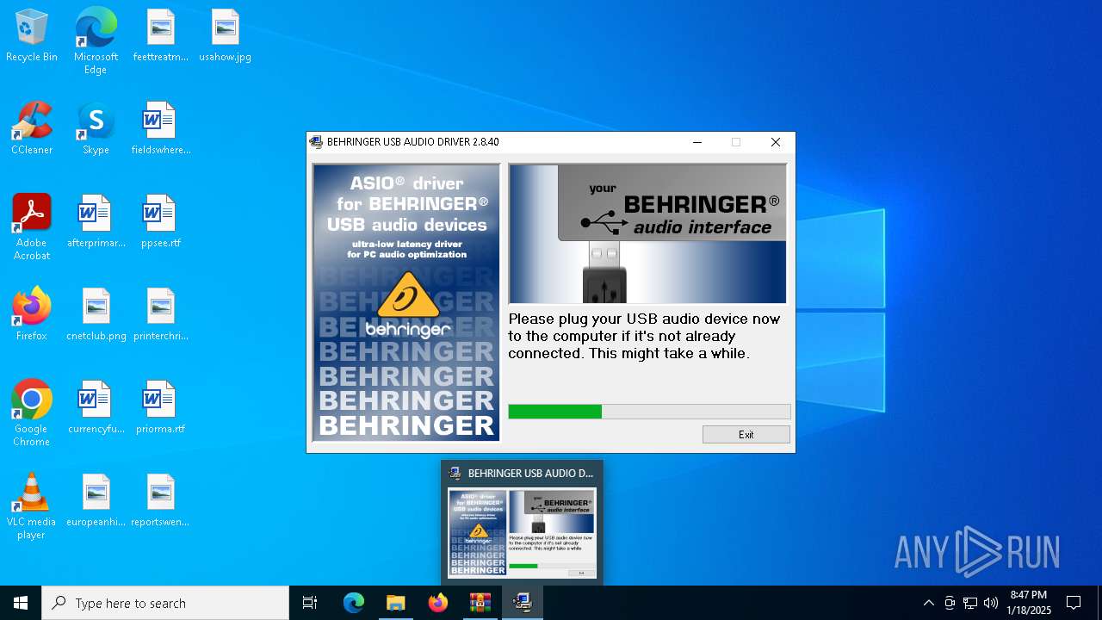Click the clock showing 8:47 PM

coord(1030,603)
